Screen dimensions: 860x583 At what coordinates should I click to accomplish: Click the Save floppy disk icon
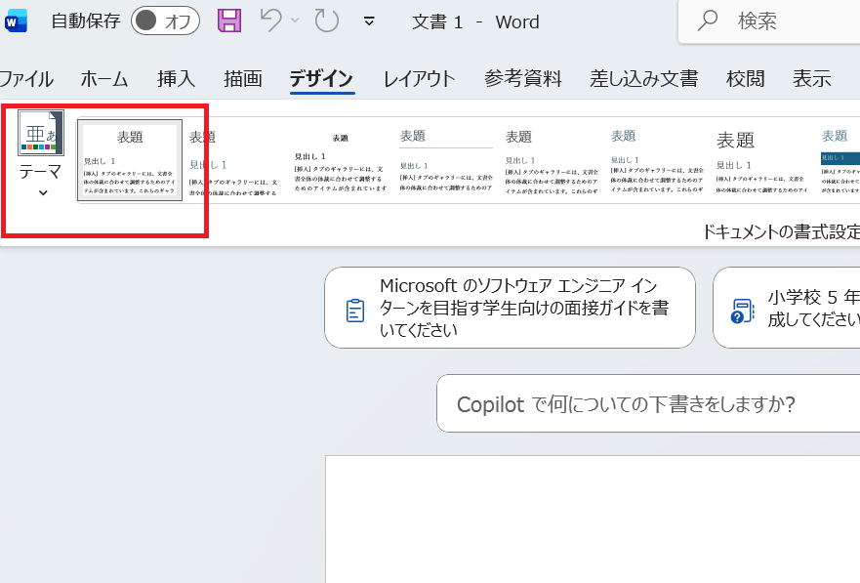[x=228, y=21]
